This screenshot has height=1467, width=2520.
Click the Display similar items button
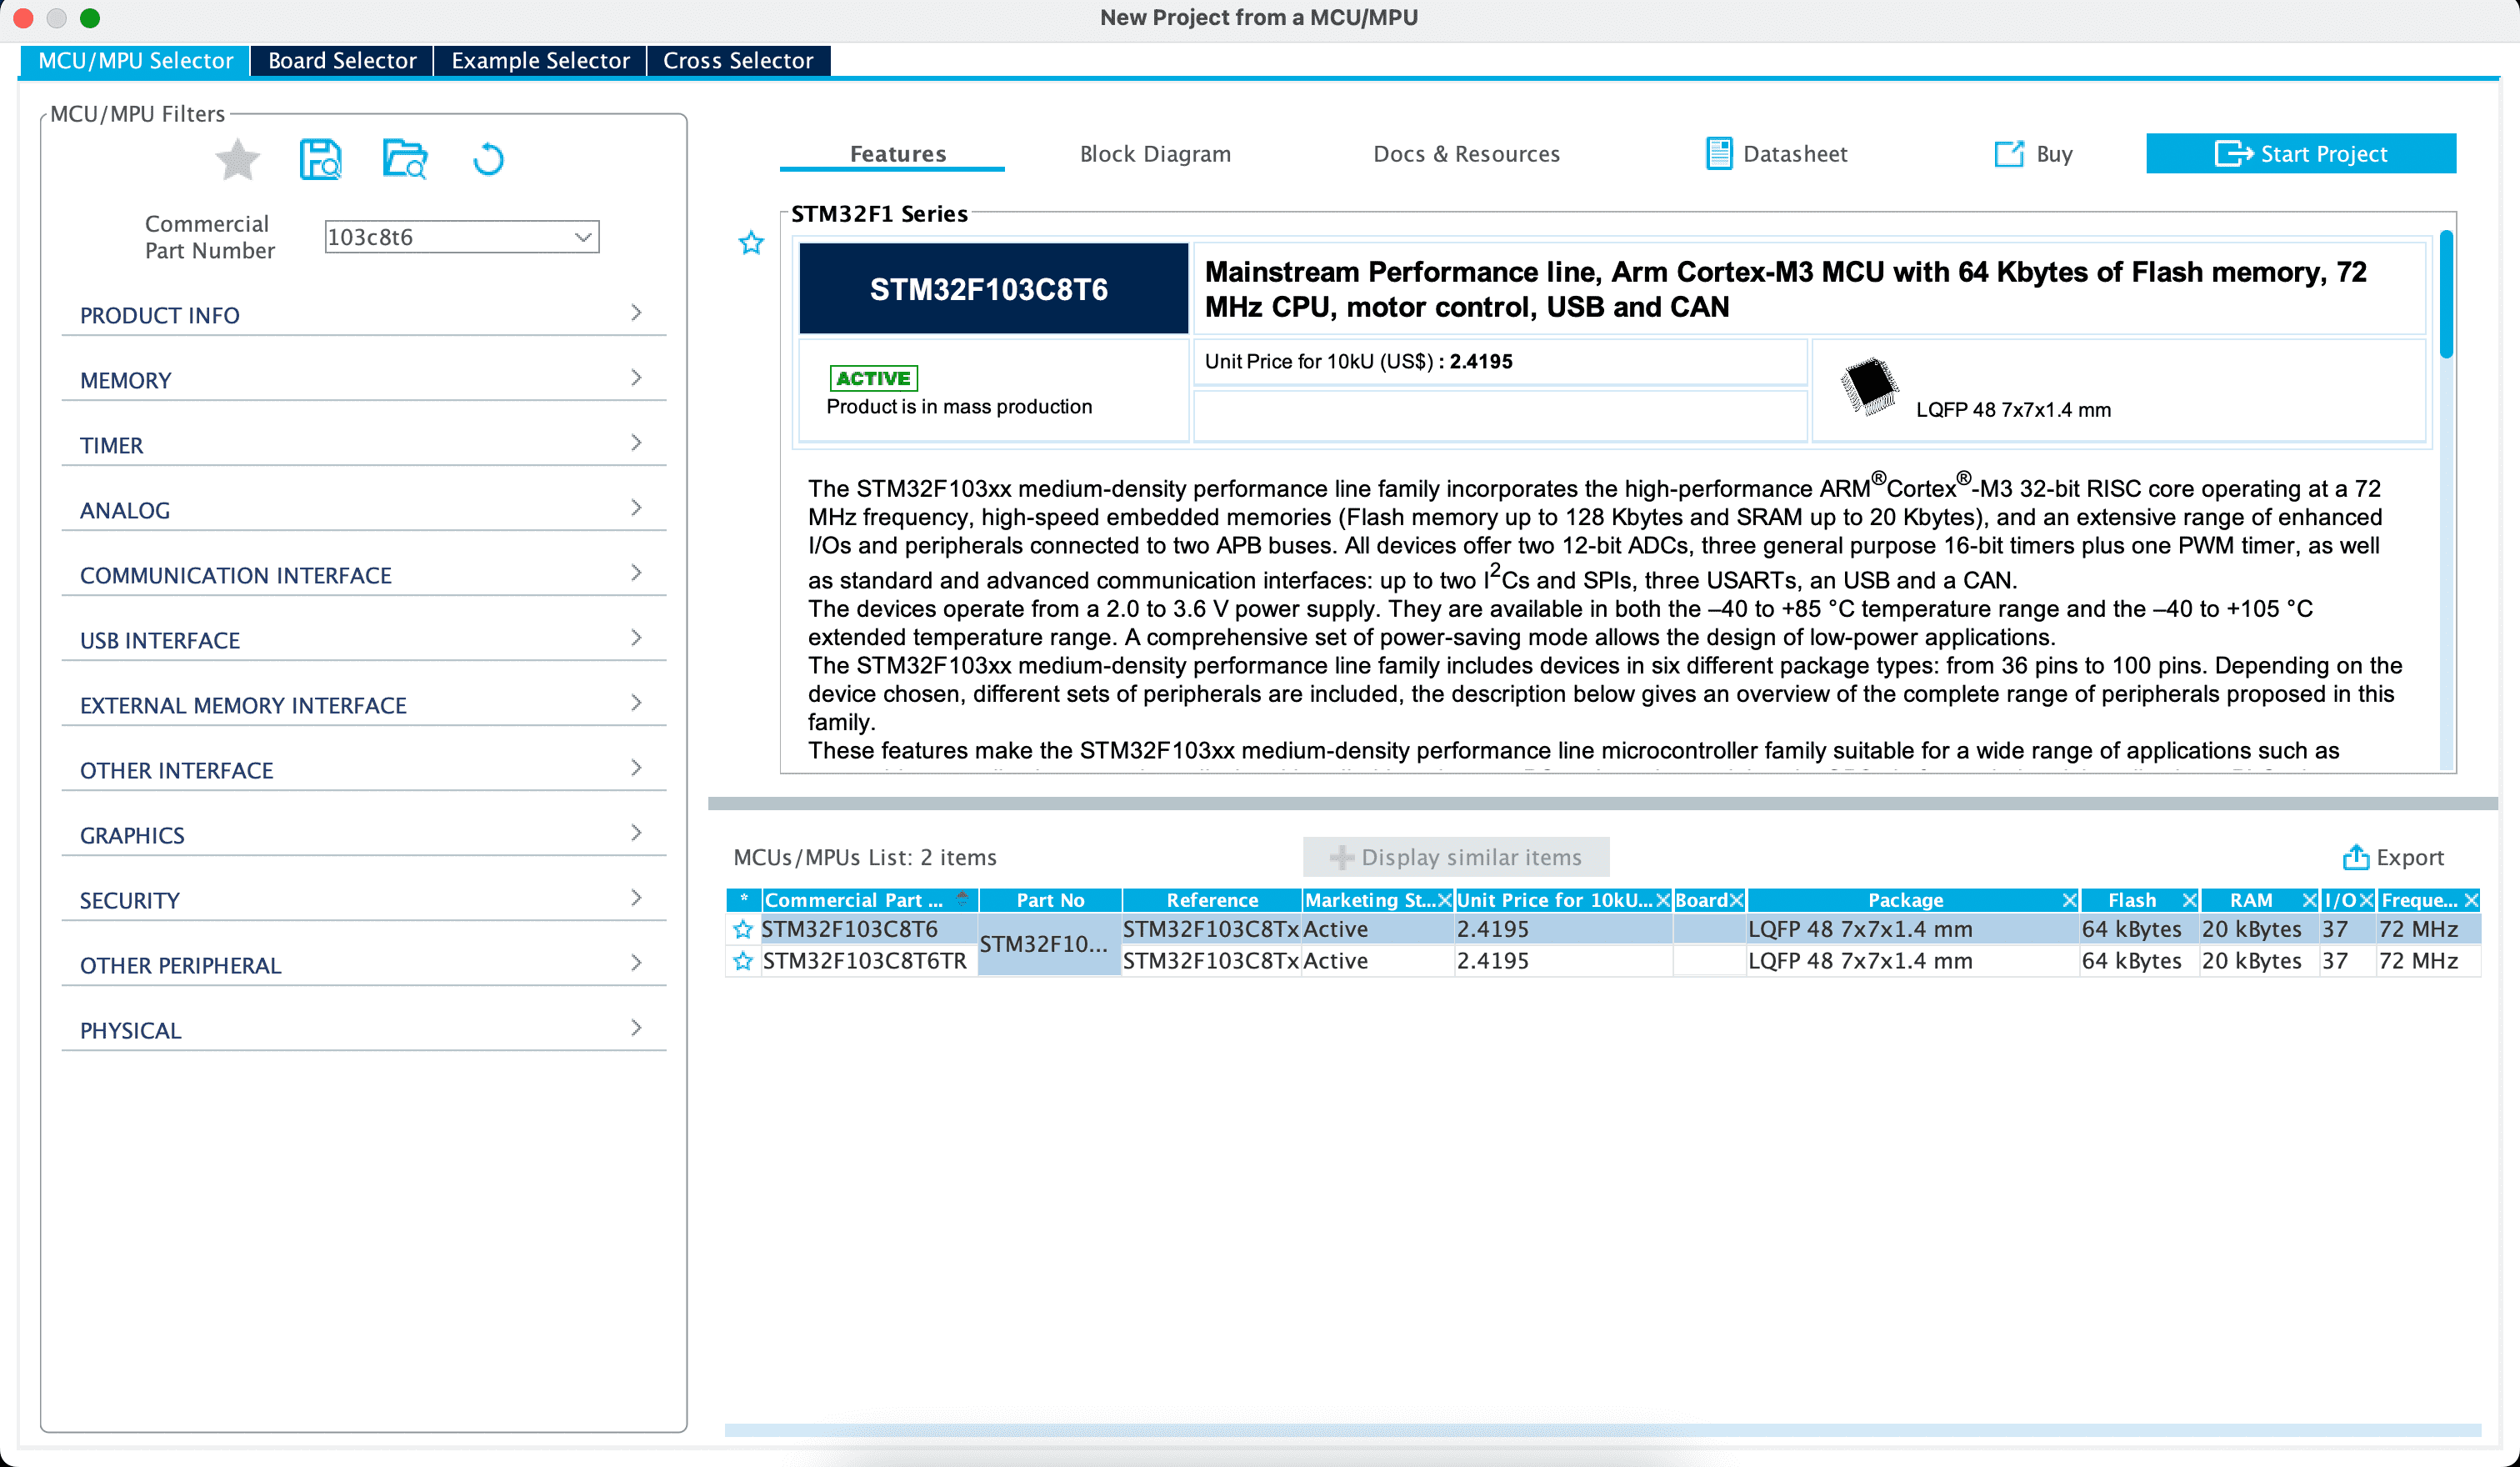pyautogui.click(x=1456, y=857)
